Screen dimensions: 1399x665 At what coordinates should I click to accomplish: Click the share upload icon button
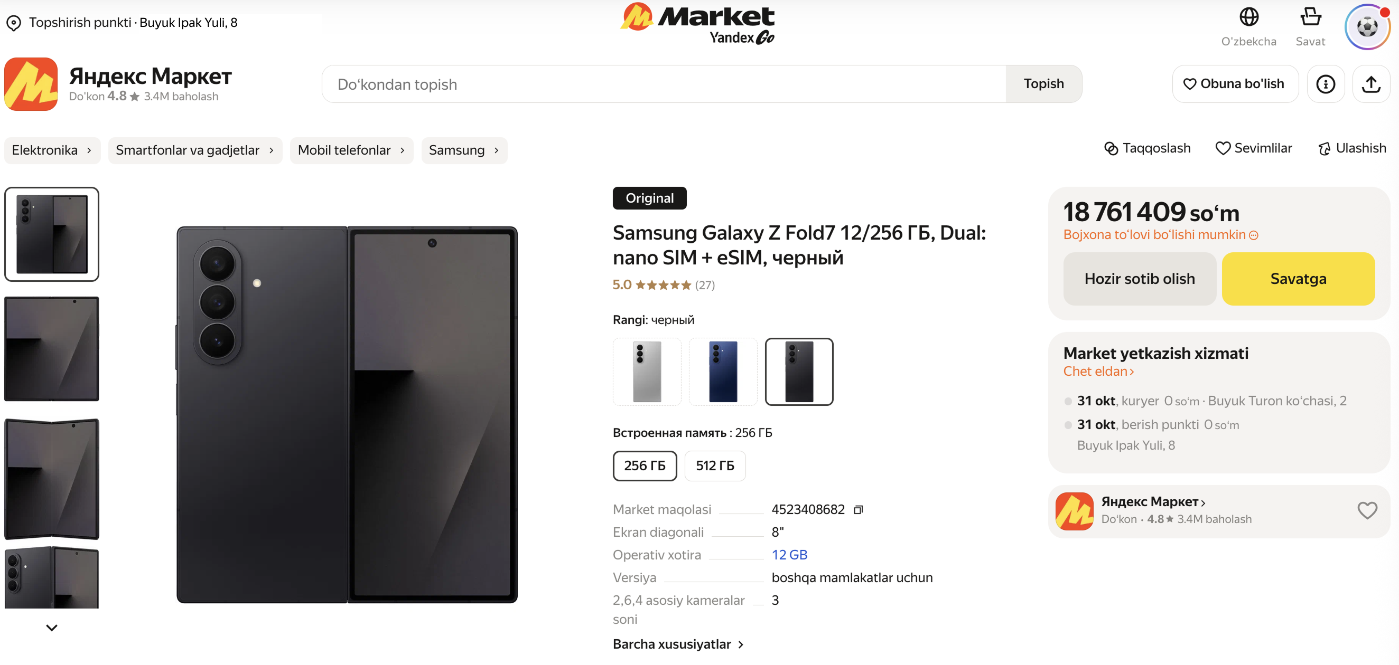(1371, 84)
